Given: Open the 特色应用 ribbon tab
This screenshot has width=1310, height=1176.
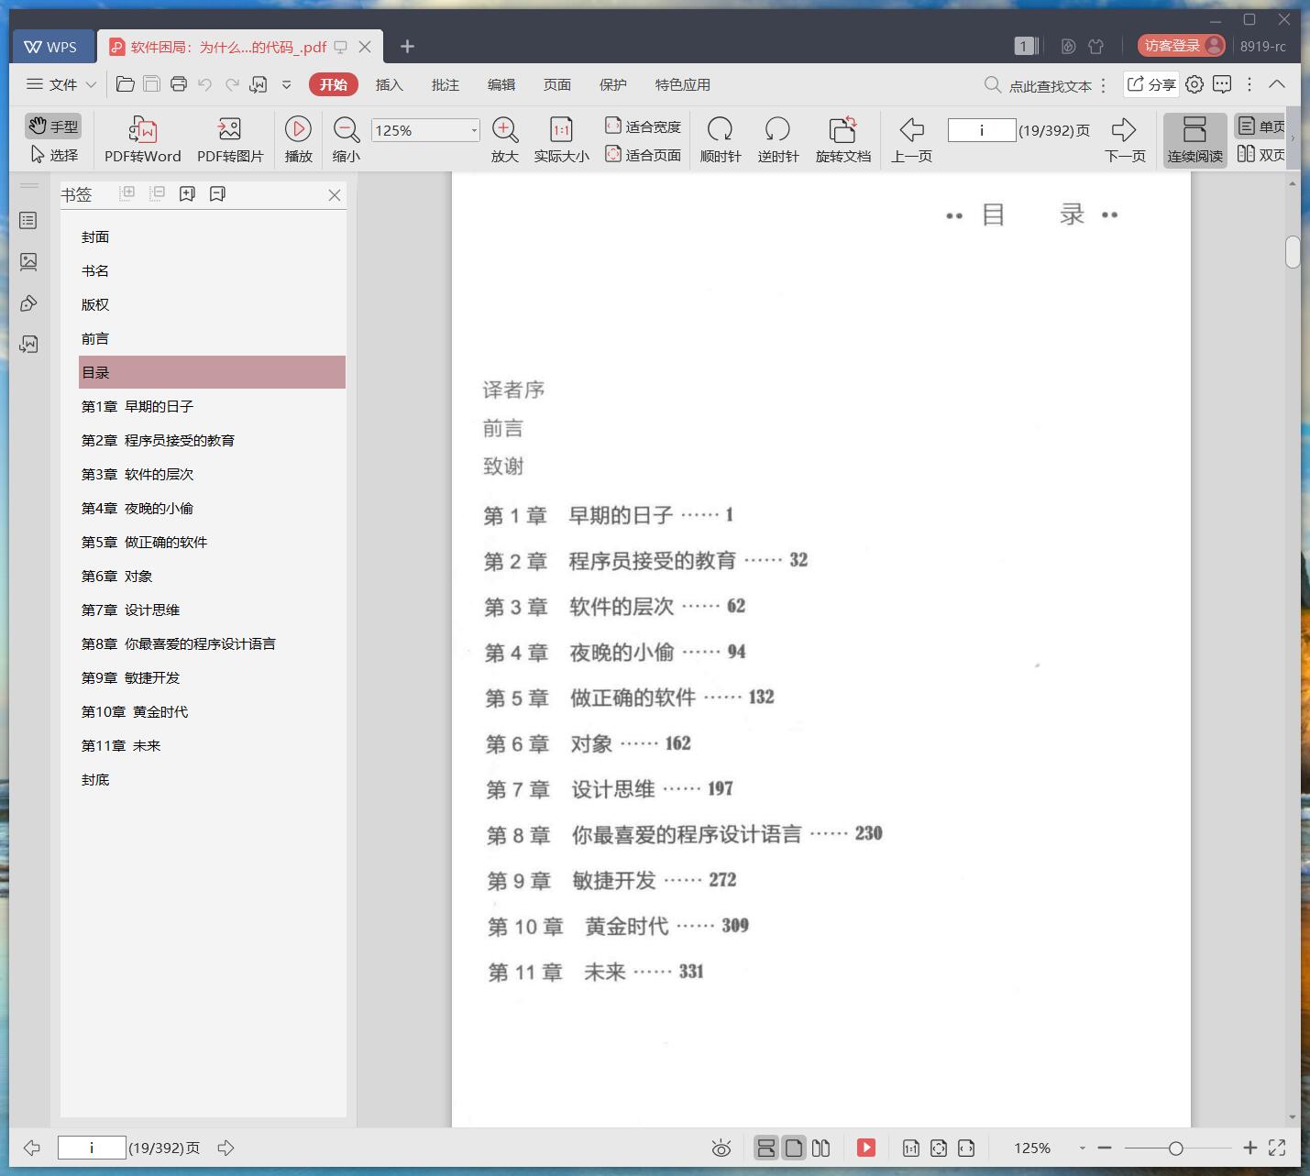Looking at the screenshot, I should (x=682, y=84).
